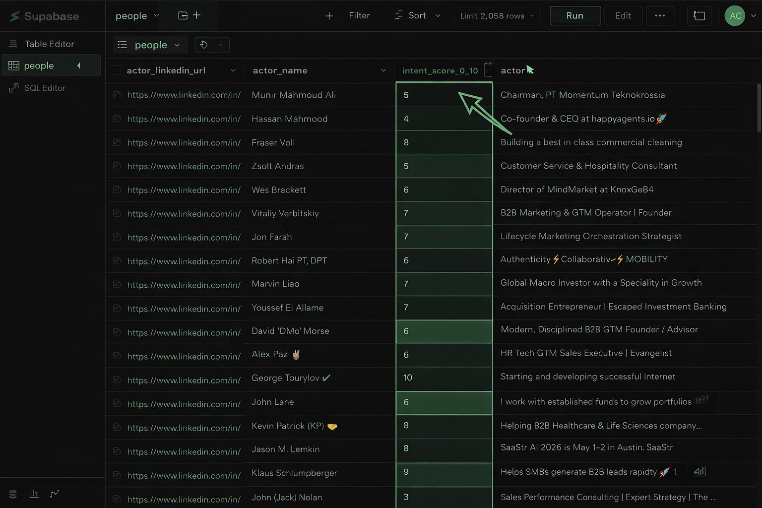The height and width of the screenshot is (508, 762).
Task: Check the Vitaliy Verbitskiy row checkbox
Action: coord(117,213)
